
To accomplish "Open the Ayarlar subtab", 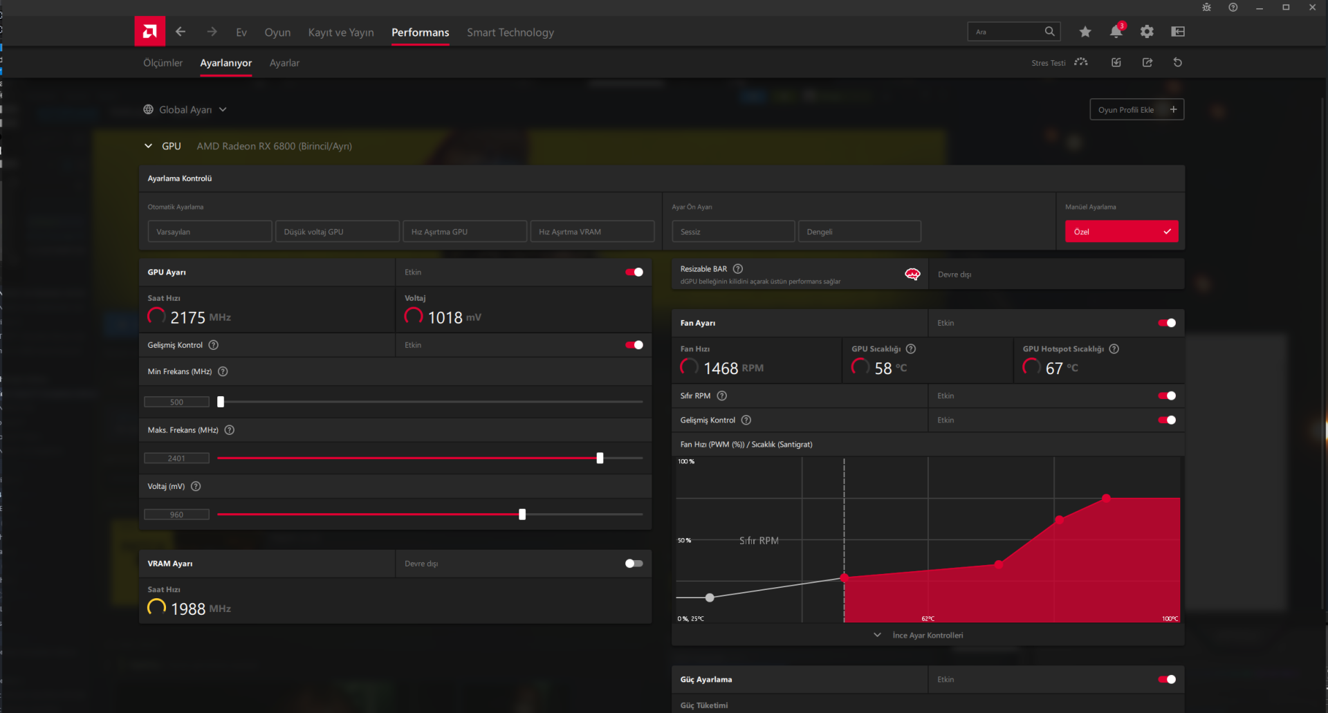I will (284, 63).
